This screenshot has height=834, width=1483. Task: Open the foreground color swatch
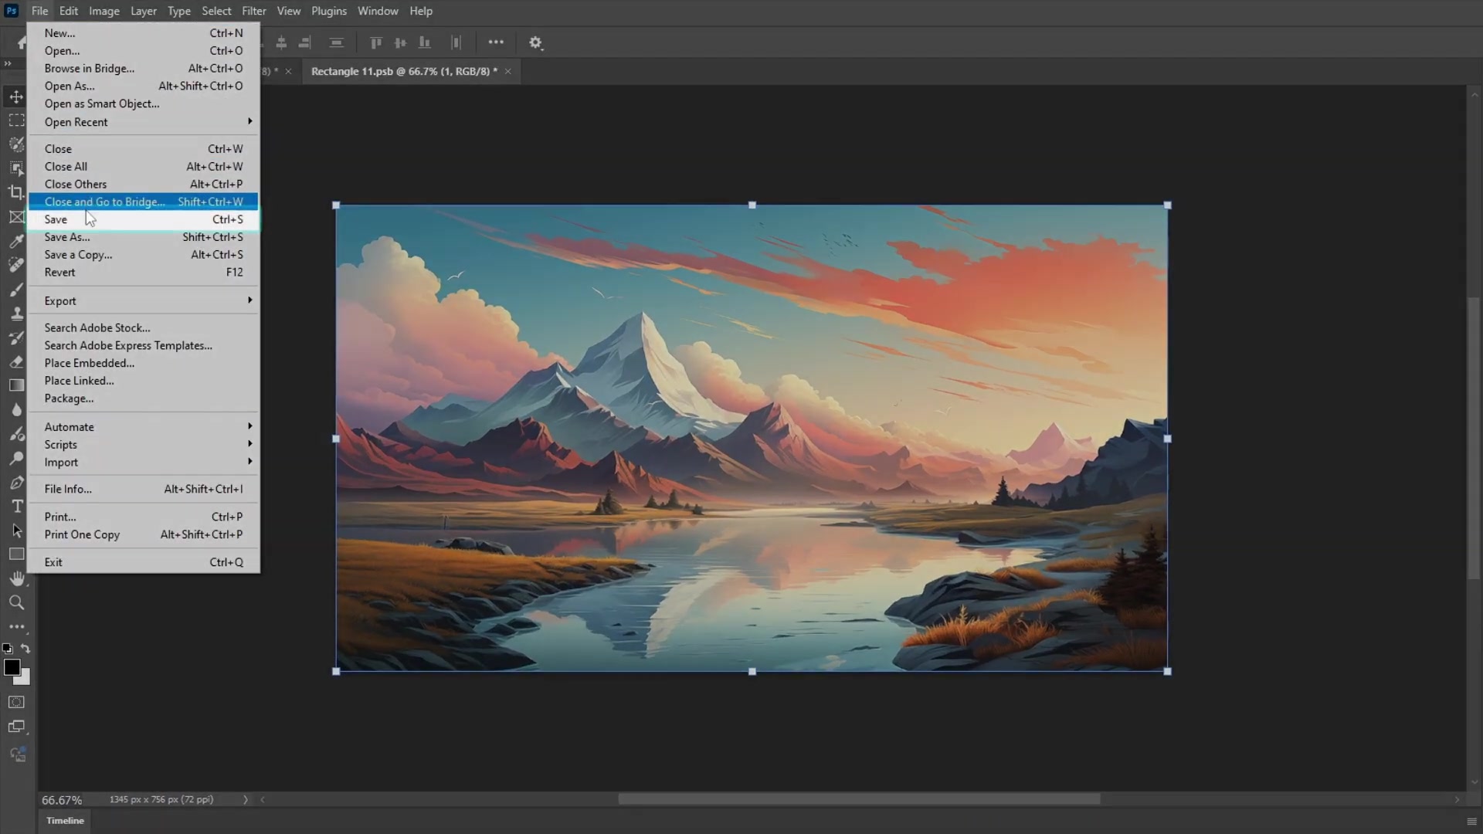pos(12,669)
